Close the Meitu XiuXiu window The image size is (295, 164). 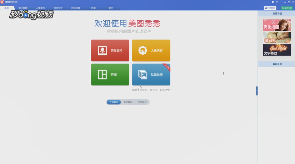[x=293, y=2]
